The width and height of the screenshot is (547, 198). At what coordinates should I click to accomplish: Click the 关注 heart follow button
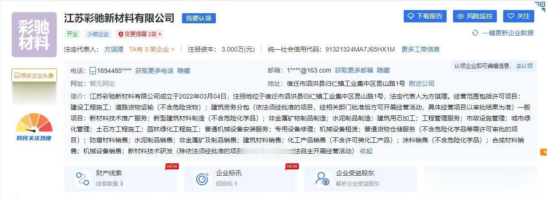[518, 16]
